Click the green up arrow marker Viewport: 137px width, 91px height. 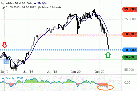[x=108, y=55]
